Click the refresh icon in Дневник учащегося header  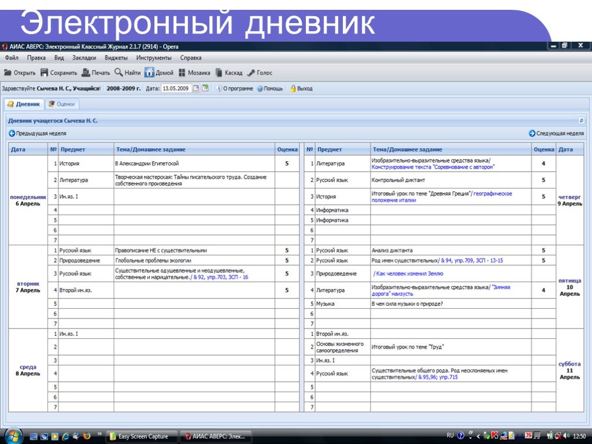(581, 120)
